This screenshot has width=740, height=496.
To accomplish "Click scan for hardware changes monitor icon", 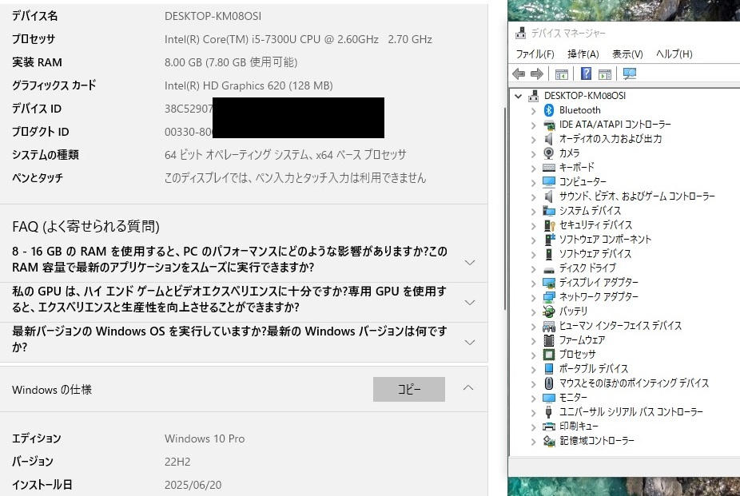I will tap(629, 73).
